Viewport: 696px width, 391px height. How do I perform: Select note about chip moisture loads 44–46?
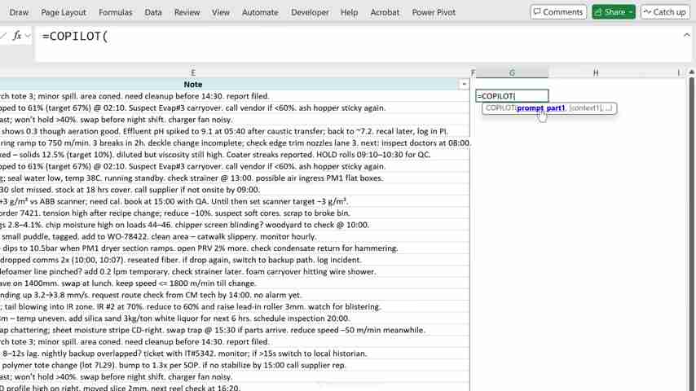click(x=235, y=225)
